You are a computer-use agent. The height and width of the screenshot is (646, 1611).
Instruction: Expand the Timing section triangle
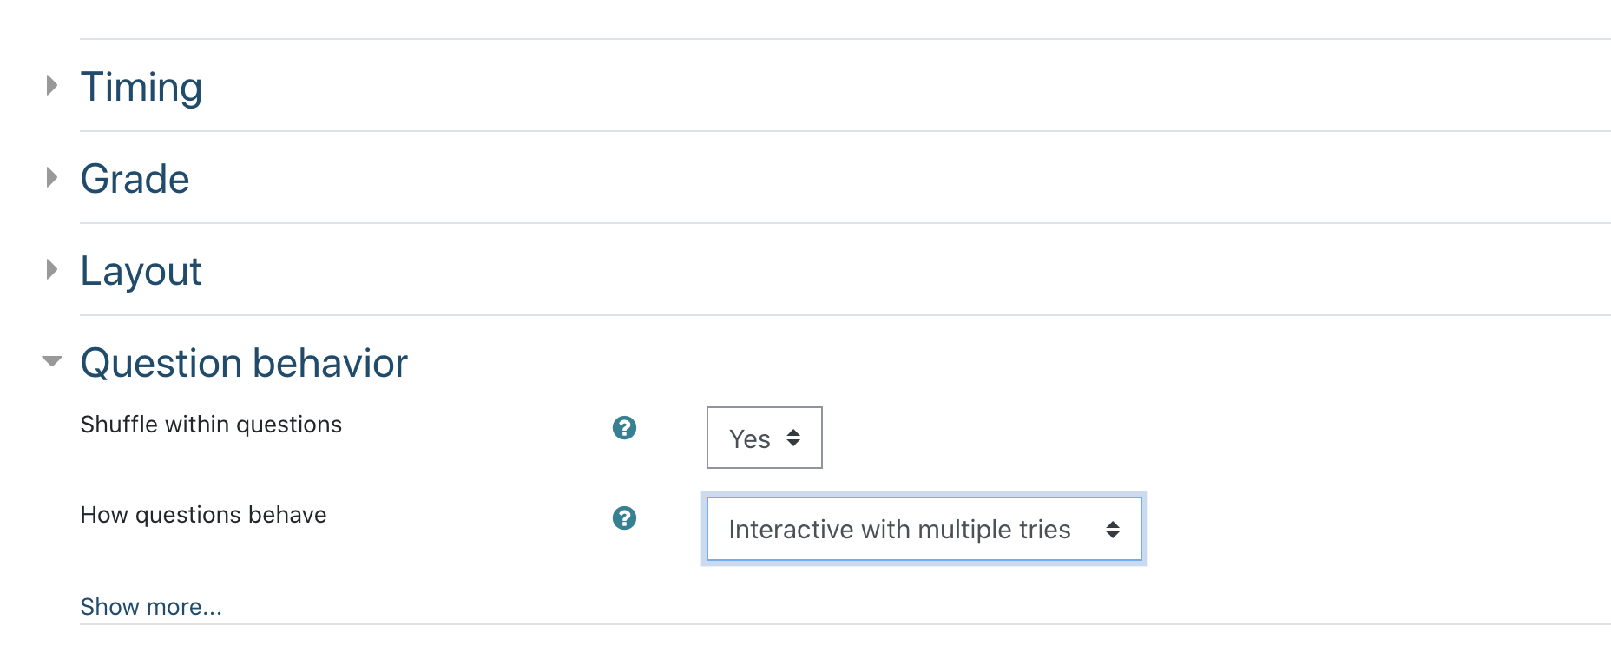click(52, 85)
